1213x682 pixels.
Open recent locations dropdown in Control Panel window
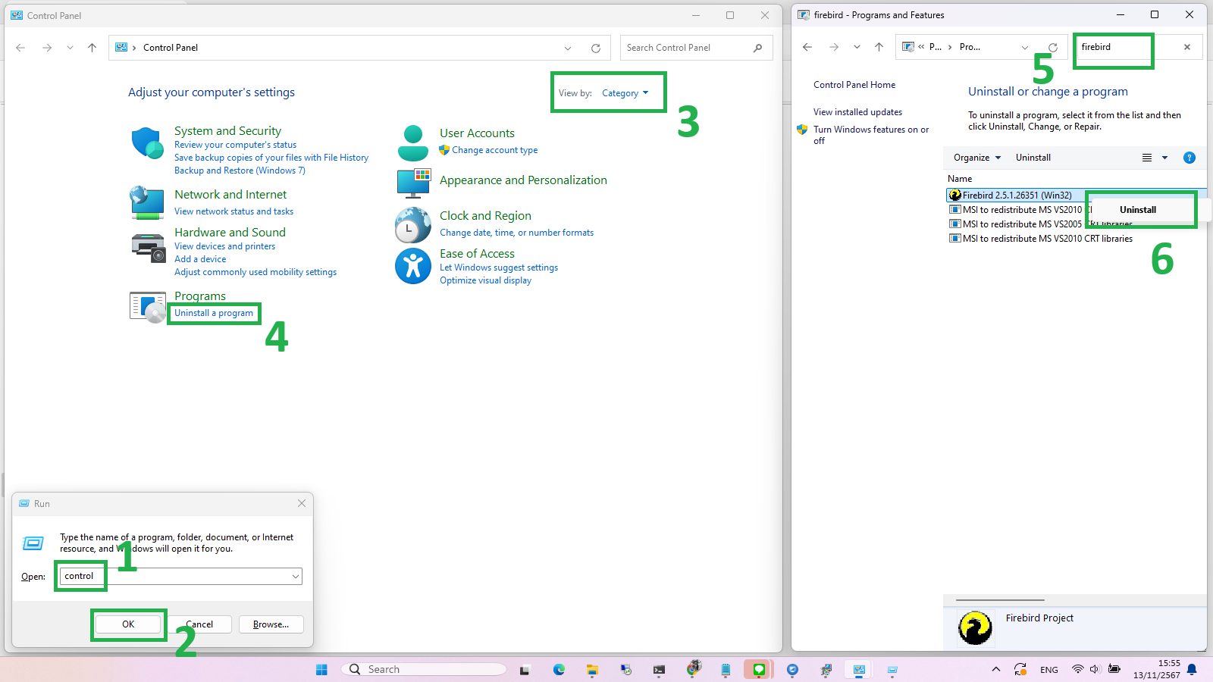click(70, 48)
